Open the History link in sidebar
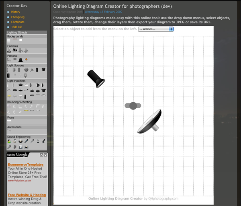Screen dimensions: 241x206 pyautogui.click(x=16, y=12)
